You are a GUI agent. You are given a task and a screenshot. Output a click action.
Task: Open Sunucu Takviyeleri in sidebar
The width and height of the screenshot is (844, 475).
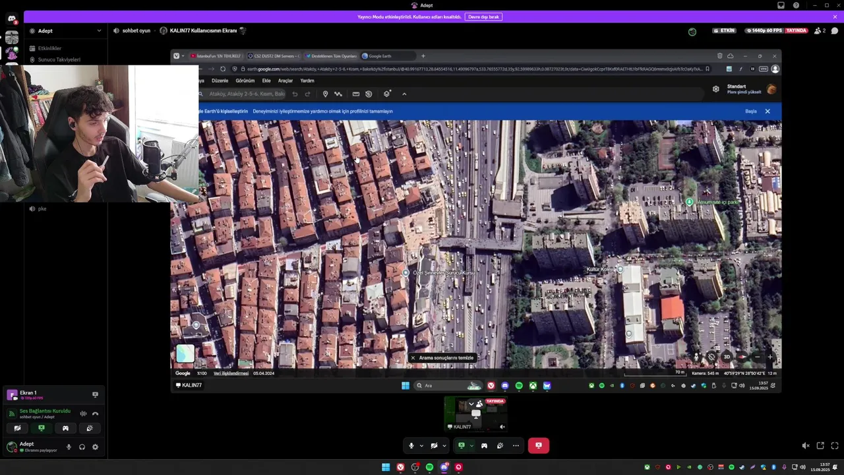(x=59, y=59)
